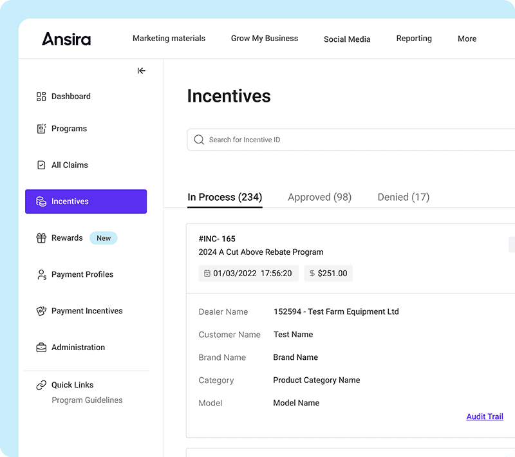Click the search magnifier icon in search bar

coord(200,139)
